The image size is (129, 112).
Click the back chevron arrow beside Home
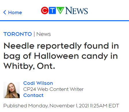pyautogui.click(x=5, y=12)
